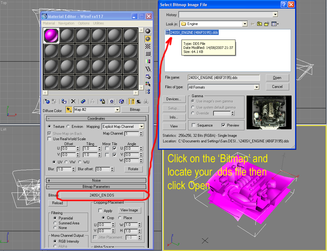The height and width of the screenshot is (251, 327).
Task: Open Material Effects Channel flyout
Action: point(112,101)
